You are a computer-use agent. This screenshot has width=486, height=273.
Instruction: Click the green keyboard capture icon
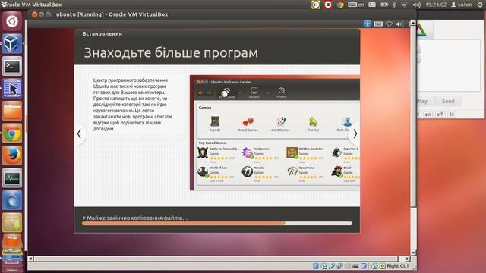[383, 266]
